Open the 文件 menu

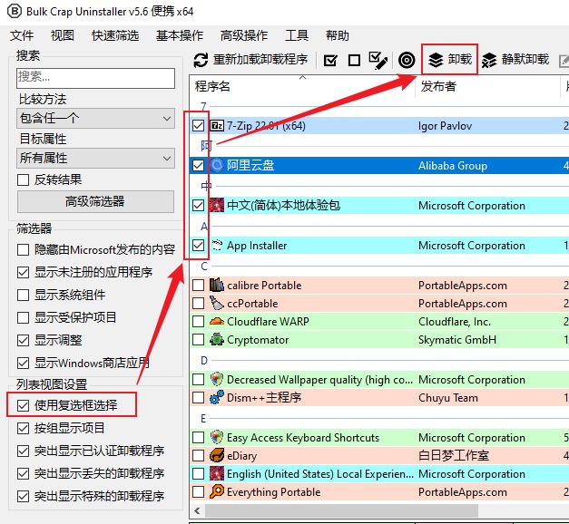pyautogui.click(x=22, y=35)
